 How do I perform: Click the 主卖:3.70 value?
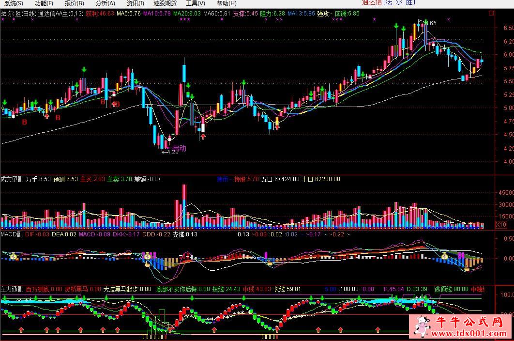[x=120, y=179]
